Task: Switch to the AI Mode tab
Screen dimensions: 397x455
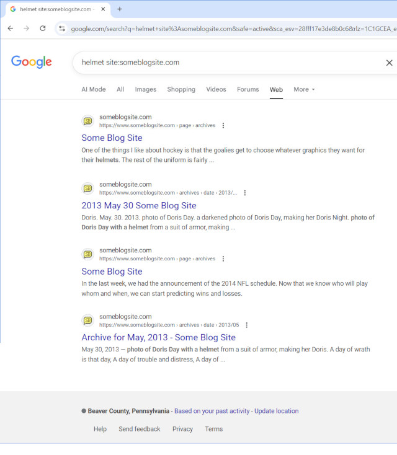Action: coord(94,89)
